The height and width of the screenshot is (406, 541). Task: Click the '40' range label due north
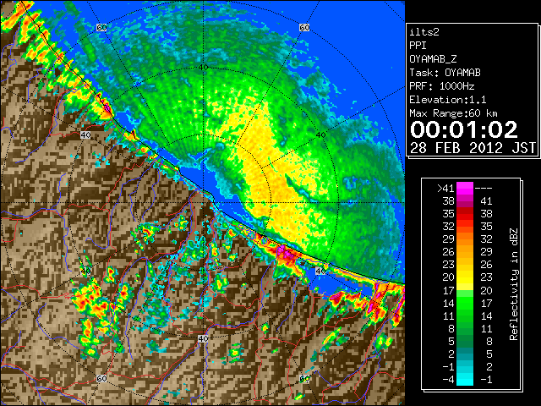pyautogui.click(x=203, y=68)
